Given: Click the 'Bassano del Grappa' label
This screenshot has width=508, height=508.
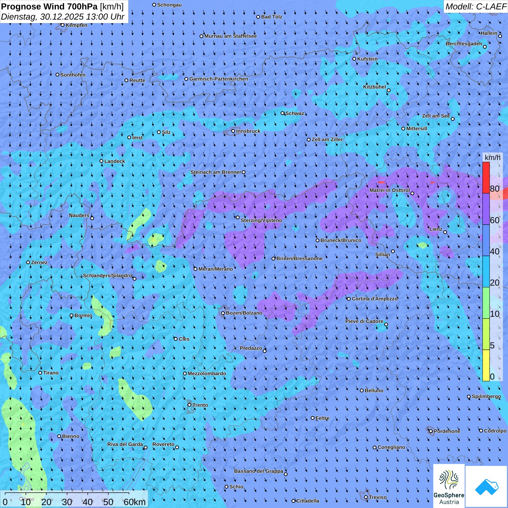Looking at the screenshot, I should pyautogui.click(x=259, y=471).
